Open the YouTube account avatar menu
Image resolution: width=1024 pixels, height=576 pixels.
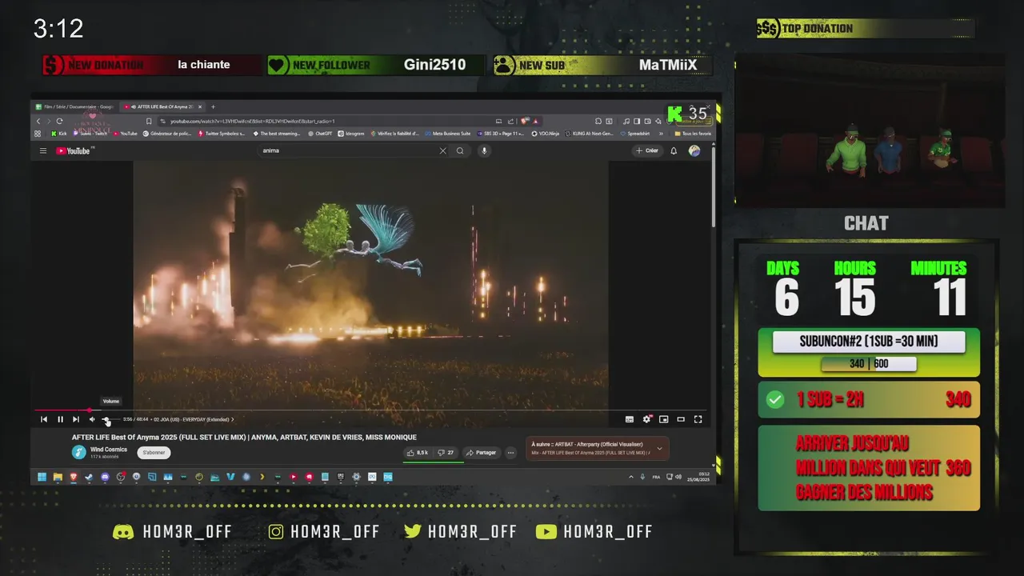694,150
